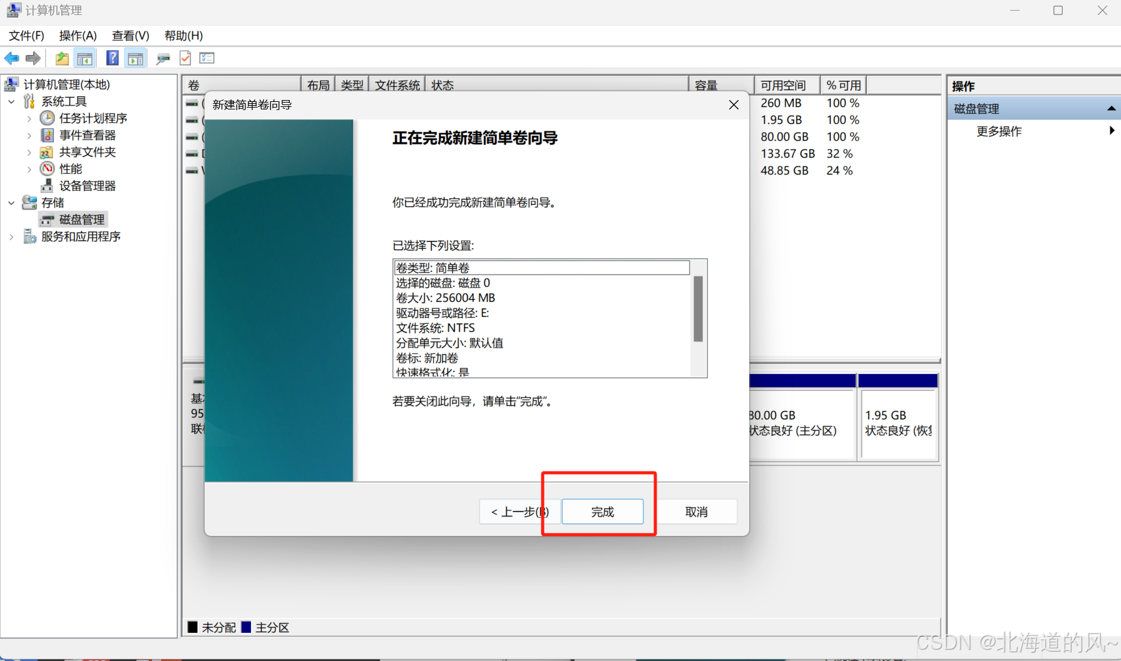This screenshot has height=661, width=1121.
Task: Click the 24 % available cell
Action: click(x=839, y=170)
